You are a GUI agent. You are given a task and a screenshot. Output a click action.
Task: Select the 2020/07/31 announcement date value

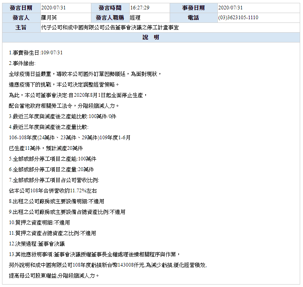pos(53,8)
